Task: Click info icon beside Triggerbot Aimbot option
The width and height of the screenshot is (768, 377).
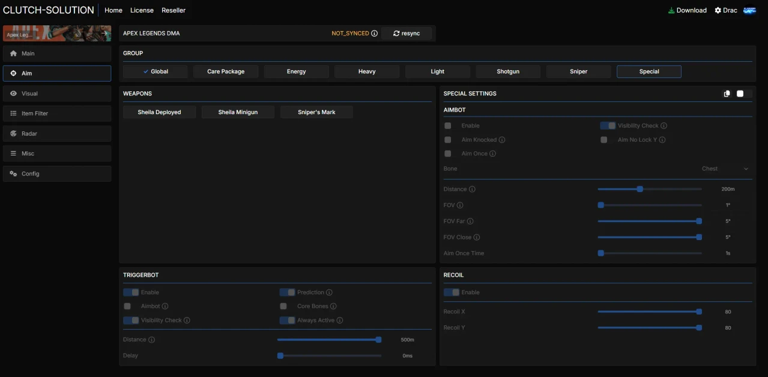Action: (165, 306)
